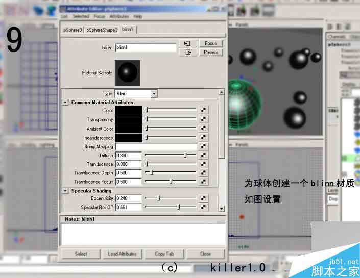Click the output connection arrow icon below it
Image resolution: width=360 pixels, height=278 pixels.
(x=188, y=53)
